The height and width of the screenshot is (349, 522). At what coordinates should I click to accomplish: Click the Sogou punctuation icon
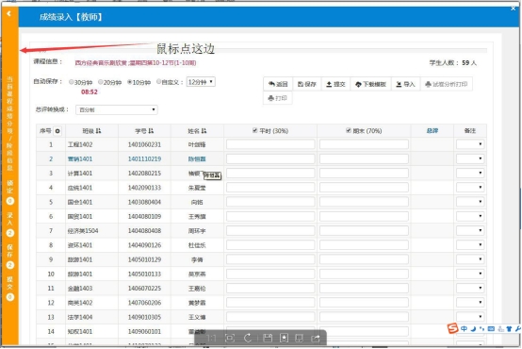tap(481, 328)
